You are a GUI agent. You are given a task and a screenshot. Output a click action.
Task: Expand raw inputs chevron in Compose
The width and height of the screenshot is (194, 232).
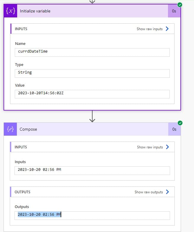coord(167,147)
